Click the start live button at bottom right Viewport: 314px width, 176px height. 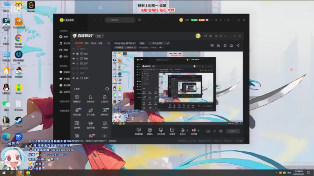[233, 131]
